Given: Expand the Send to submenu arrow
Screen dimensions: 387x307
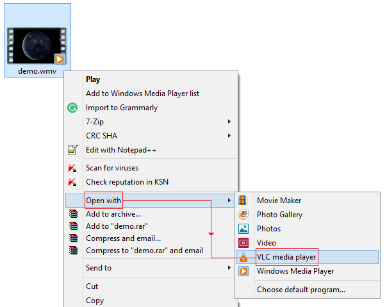Looking at the screenshot, I should (x=229, y=268).
